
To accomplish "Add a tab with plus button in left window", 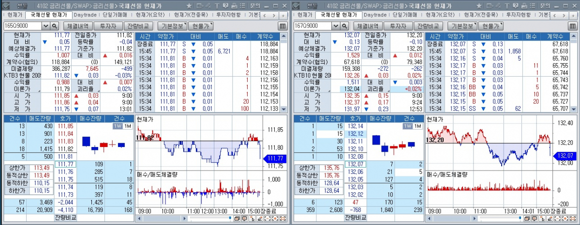I will [283, 15].
